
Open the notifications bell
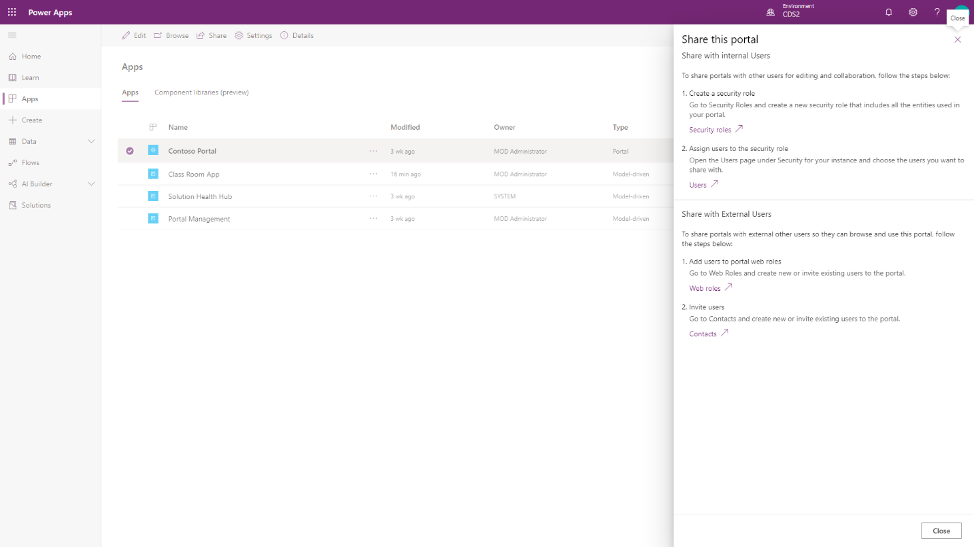[x=888, y=12]
